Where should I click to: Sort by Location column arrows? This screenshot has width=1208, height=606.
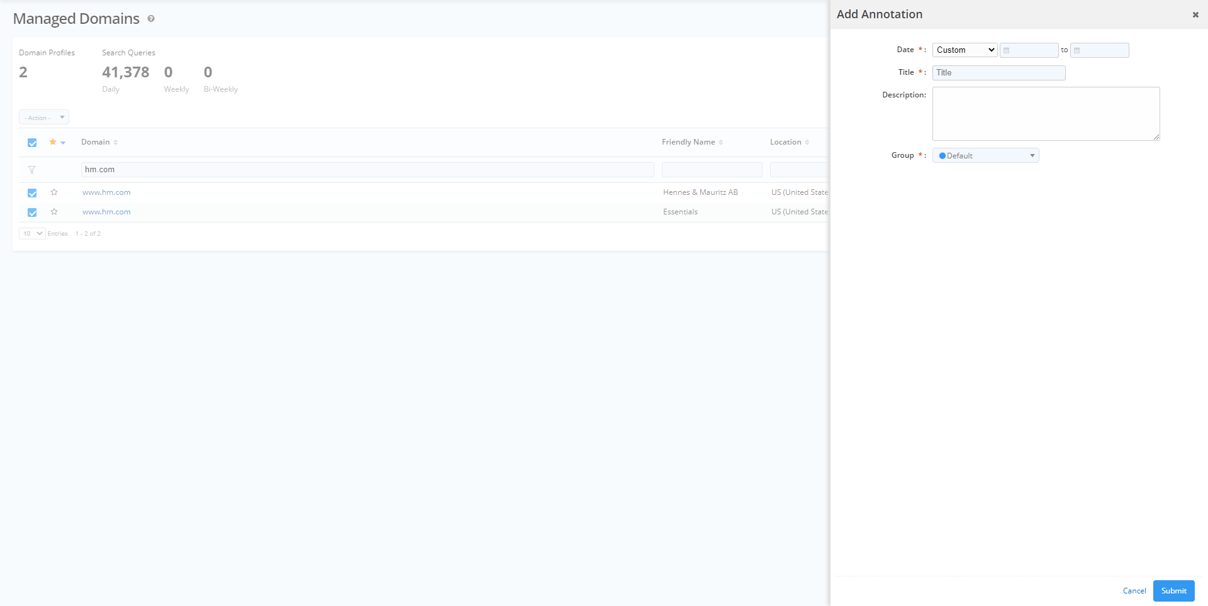pos(807,143)
